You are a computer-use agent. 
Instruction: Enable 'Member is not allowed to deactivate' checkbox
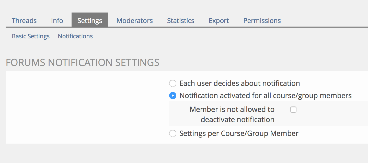tap(293, 110)
